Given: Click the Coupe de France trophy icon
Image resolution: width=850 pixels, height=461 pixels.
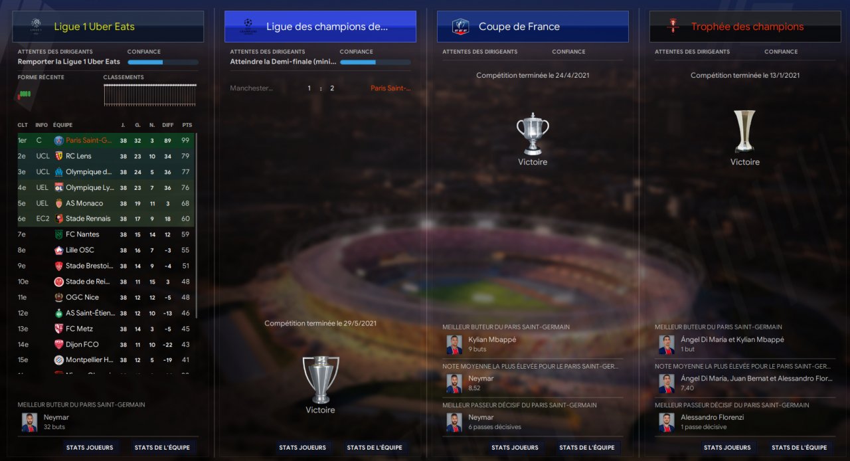Looking at the screenshot, I should [x=533, y=134].
